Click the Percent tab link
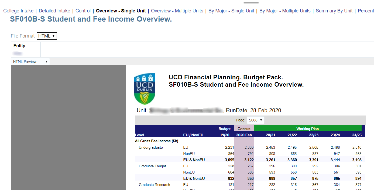The height and width of the screenshot is (190, 374). pos(366,11)
